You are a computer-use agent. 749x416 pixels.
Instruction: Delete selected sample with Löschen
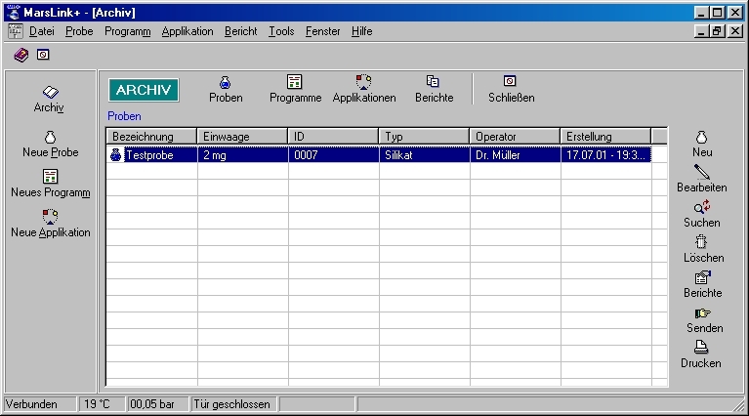[x=701, y=243]
